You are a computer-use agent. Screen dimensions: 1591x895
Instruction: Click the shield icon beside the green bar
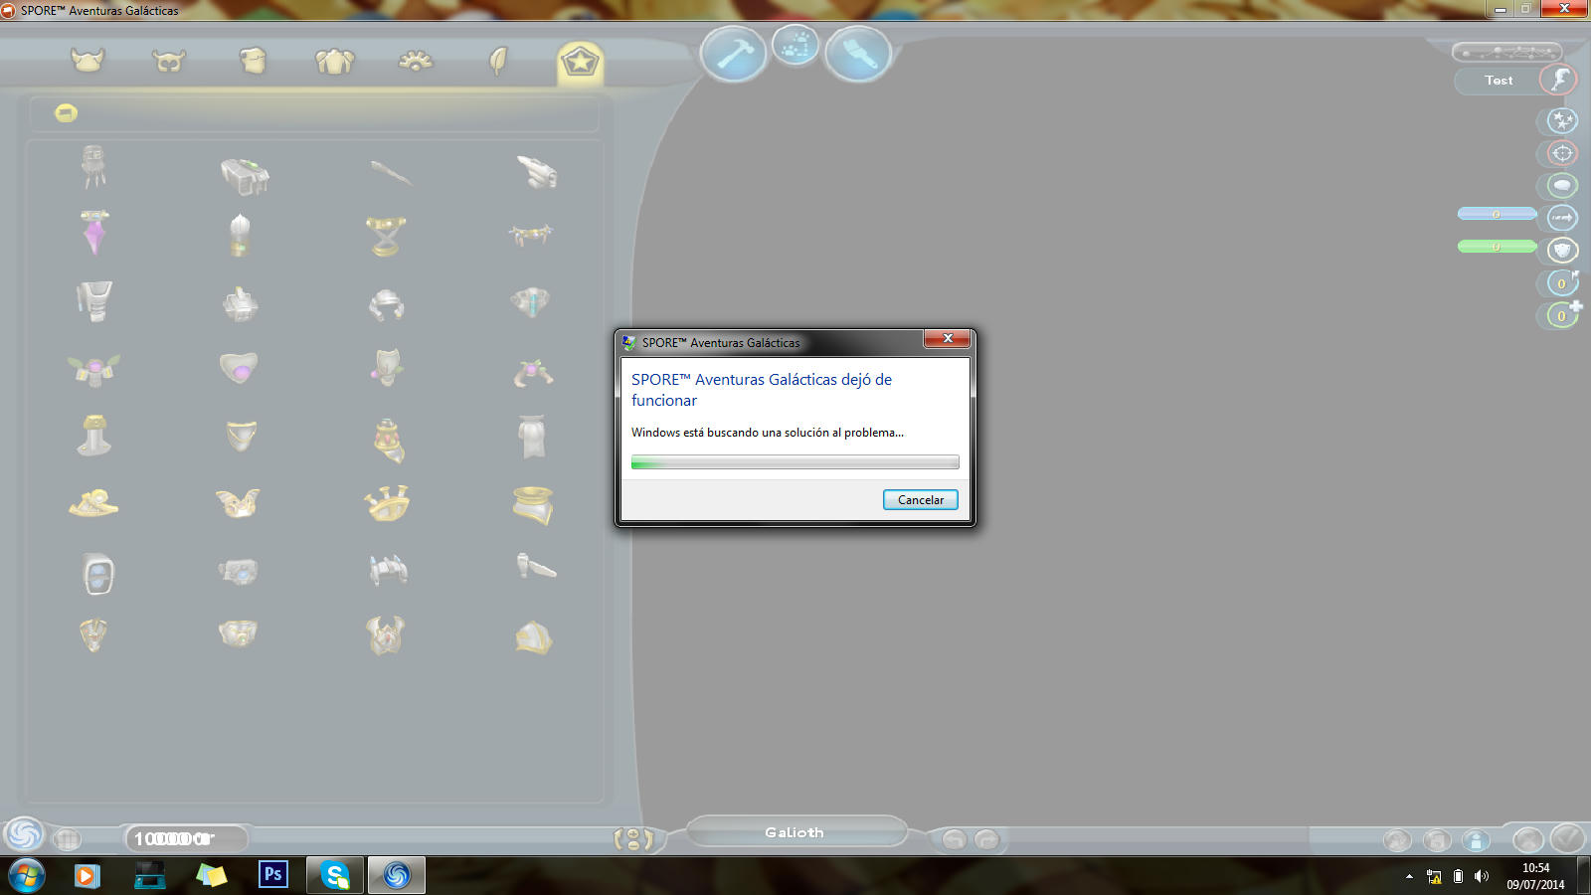1562,250
